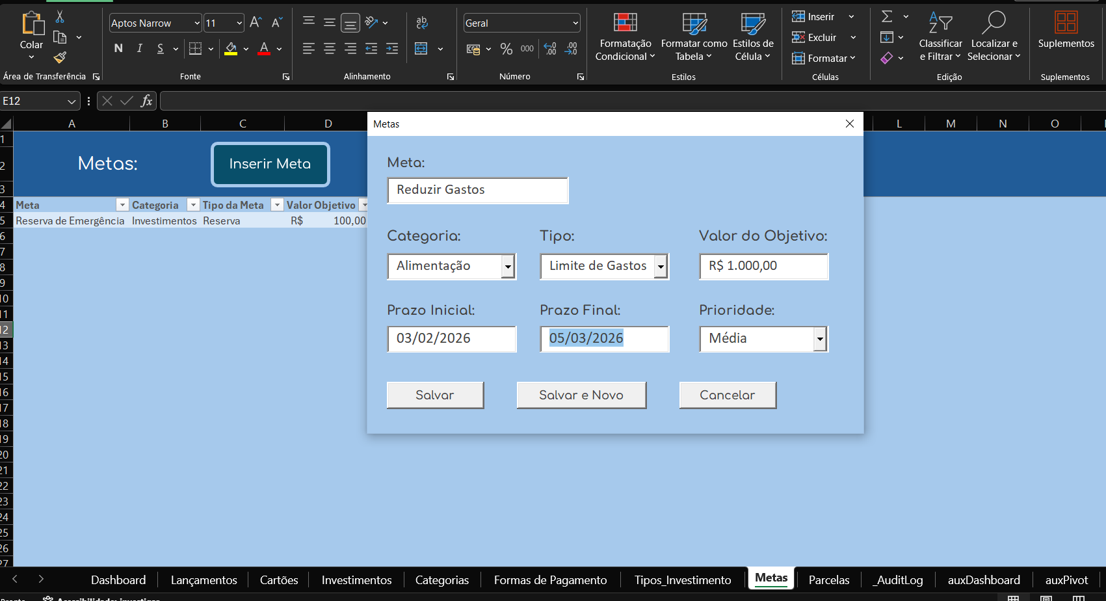This screenshot has width=1106, height=601.
Task: Apply the thousands separator 000 icon
Action: [527, 49]
